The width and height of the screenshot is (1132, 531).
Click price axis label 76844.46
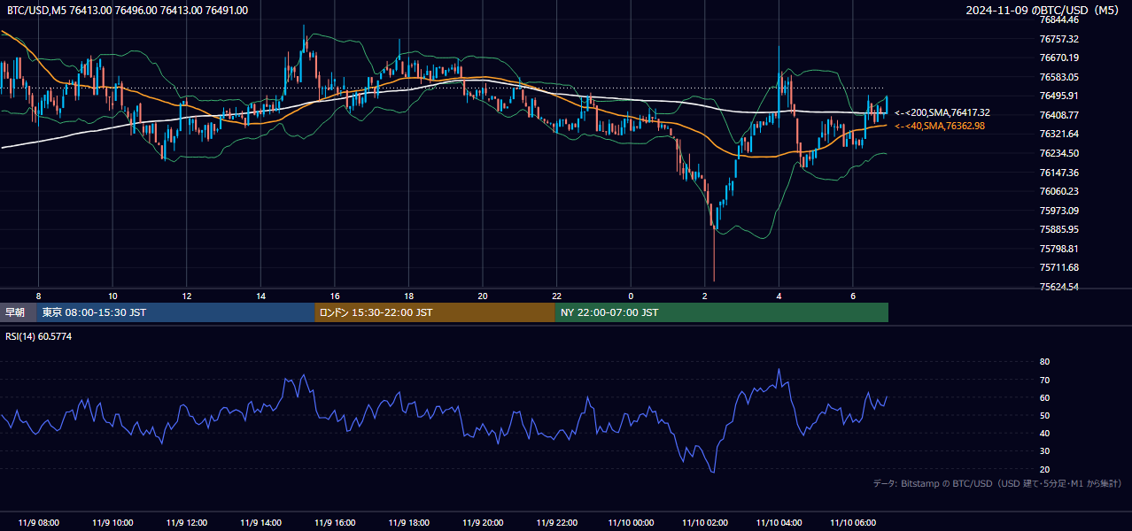[1058, 19]
